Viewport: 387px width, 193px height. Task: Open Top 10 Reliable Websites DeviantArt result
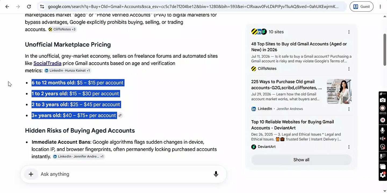[292, 125]
